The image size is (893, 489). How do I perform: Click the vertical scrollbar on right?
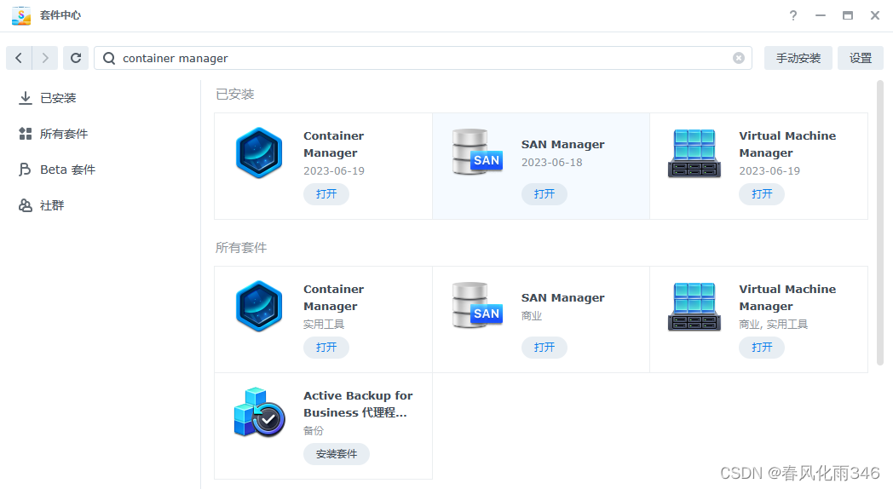880,223
